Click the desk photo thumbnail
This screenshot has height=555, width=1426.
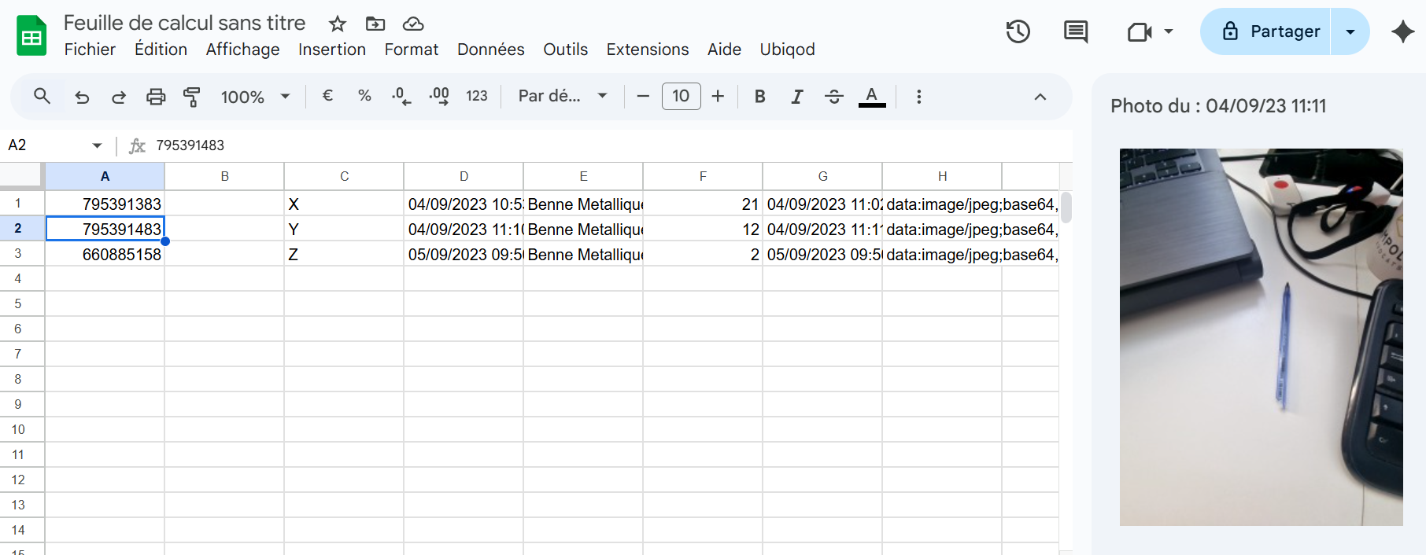pos(1261,336)
